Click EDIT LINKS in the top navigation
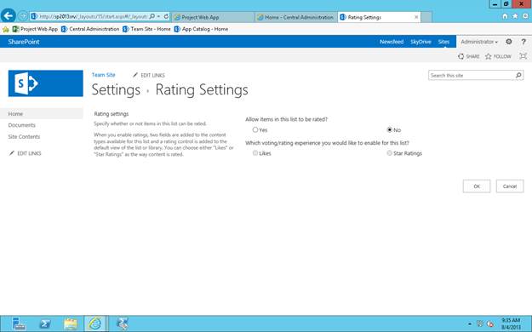Screen dimensions: 532x332 pyautogui.click(x=149, y=75)
